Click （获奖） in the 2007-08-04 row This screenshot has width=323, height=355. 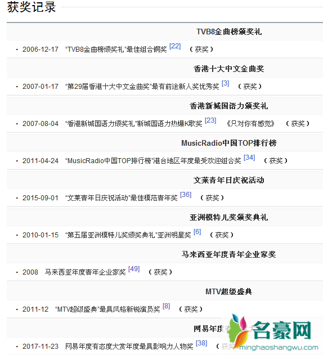(298, 124)
